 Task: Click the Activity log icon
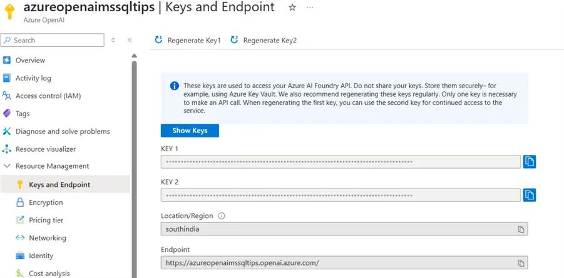point(6,78)
